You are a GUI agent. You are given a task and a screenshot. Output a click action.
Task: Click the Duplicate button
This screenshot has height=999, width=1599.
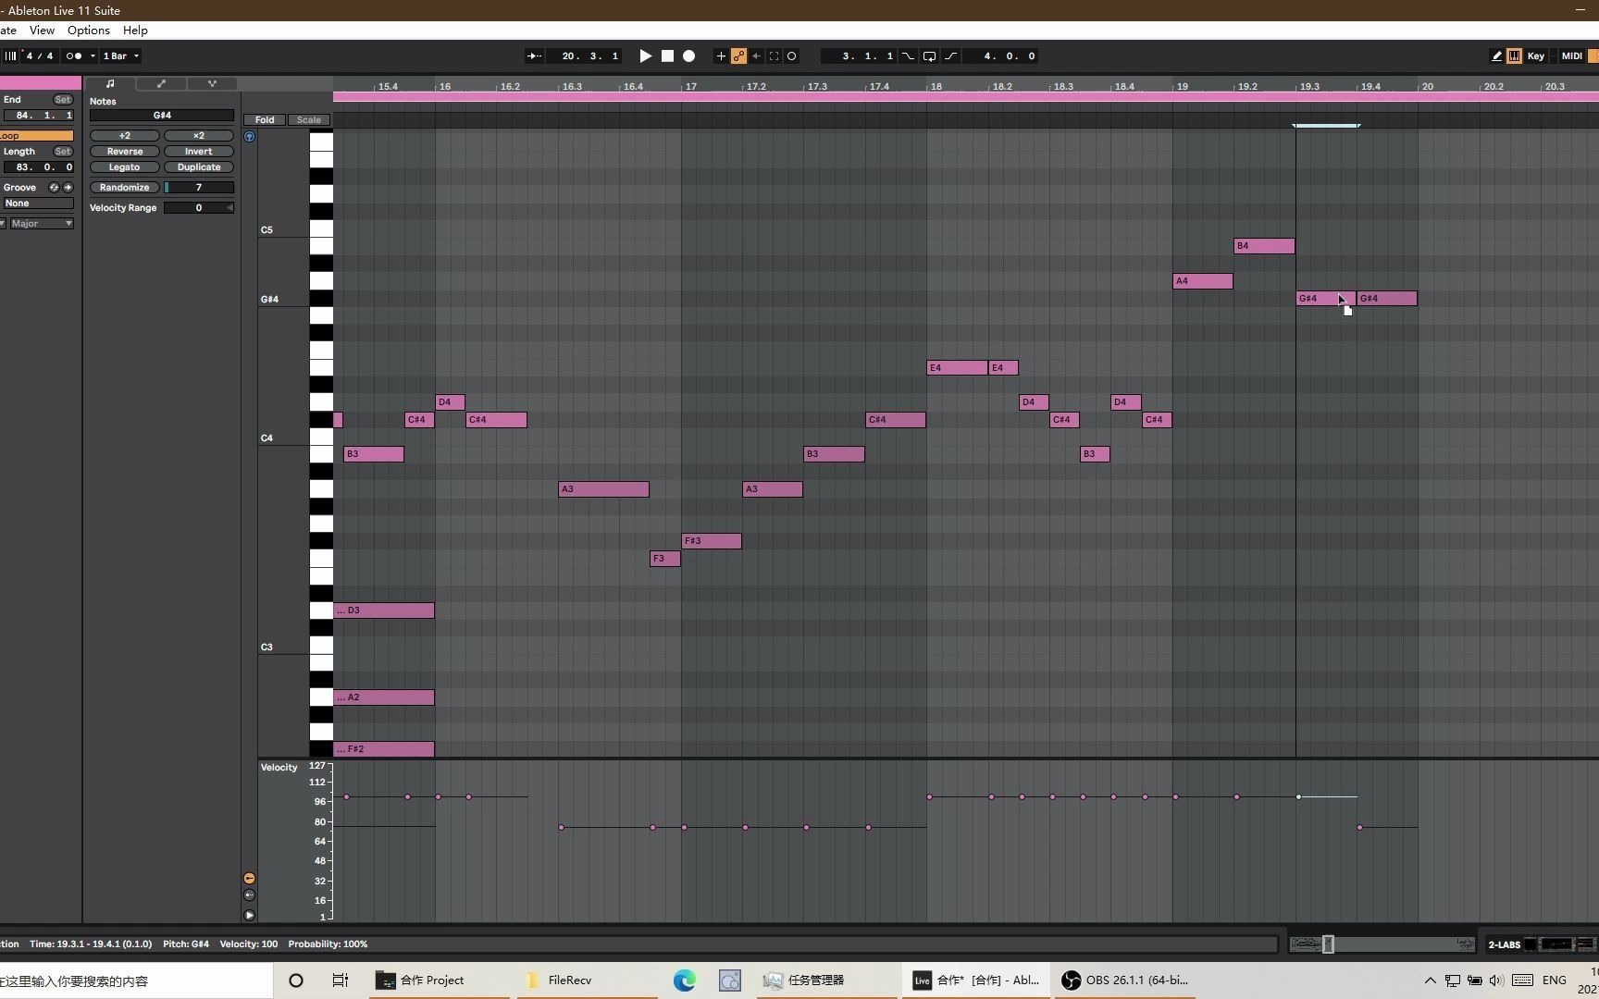(199, 167)
